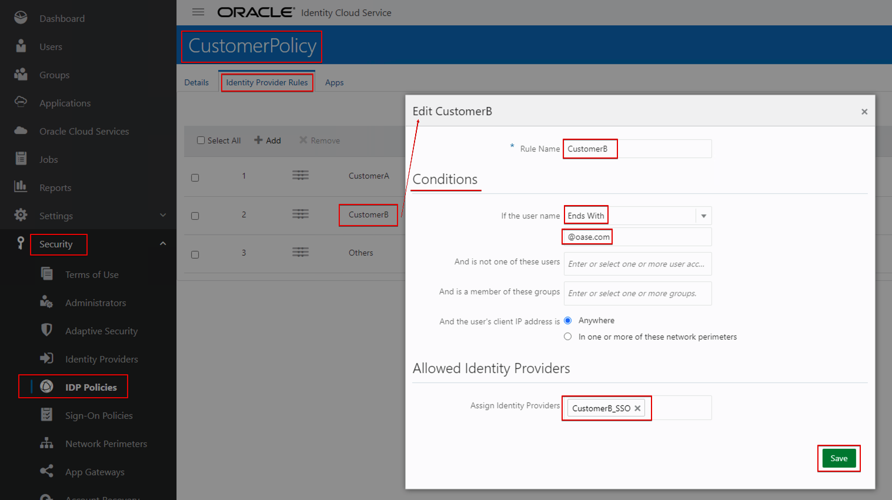Open IDP Policies in sidebar

(91, 387)
